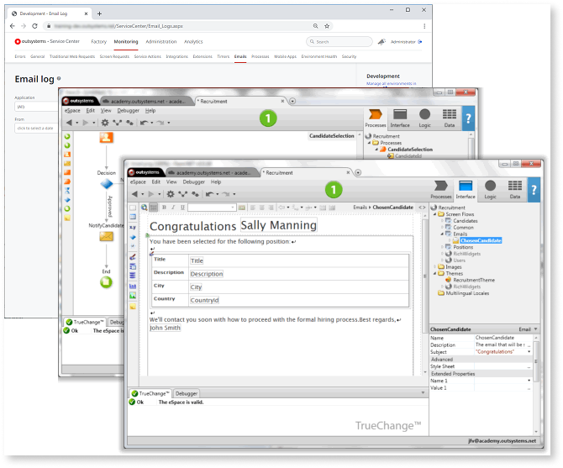Image resolution: width=563 pixels, height=468 pixels.
Task: Click the reload icon in Chrome
Action: point(34,26)
